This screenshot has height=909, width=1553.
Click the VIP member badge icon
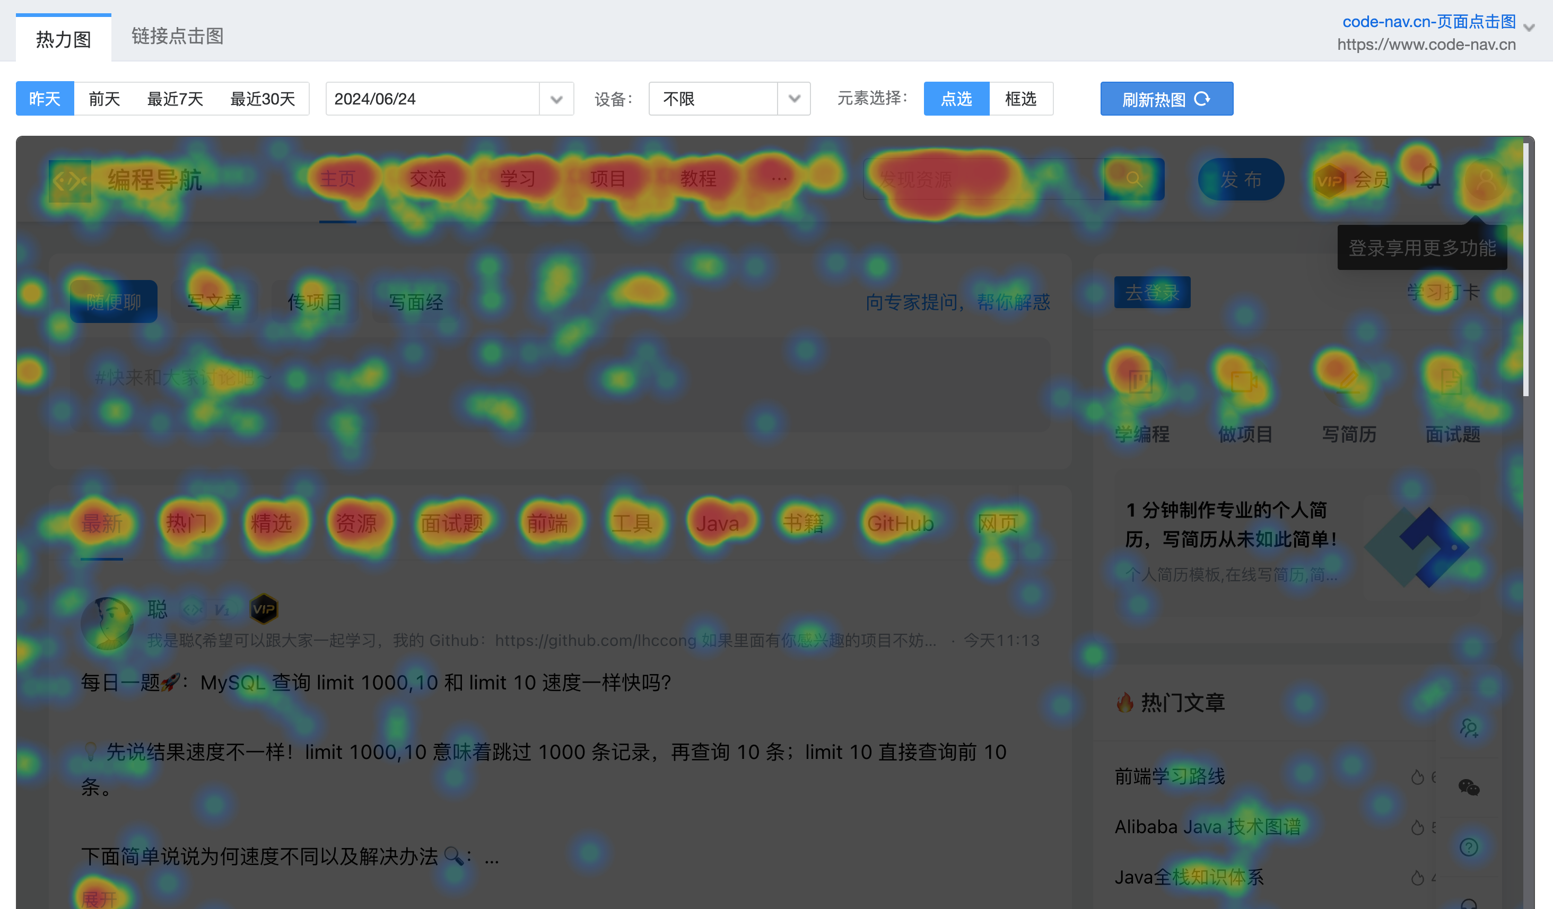point(1329,180)
